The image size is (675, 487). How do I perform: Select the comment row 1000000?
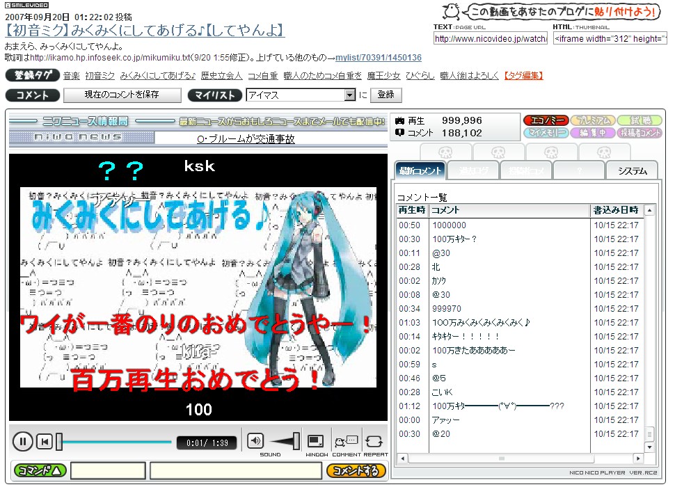point(520,225)
